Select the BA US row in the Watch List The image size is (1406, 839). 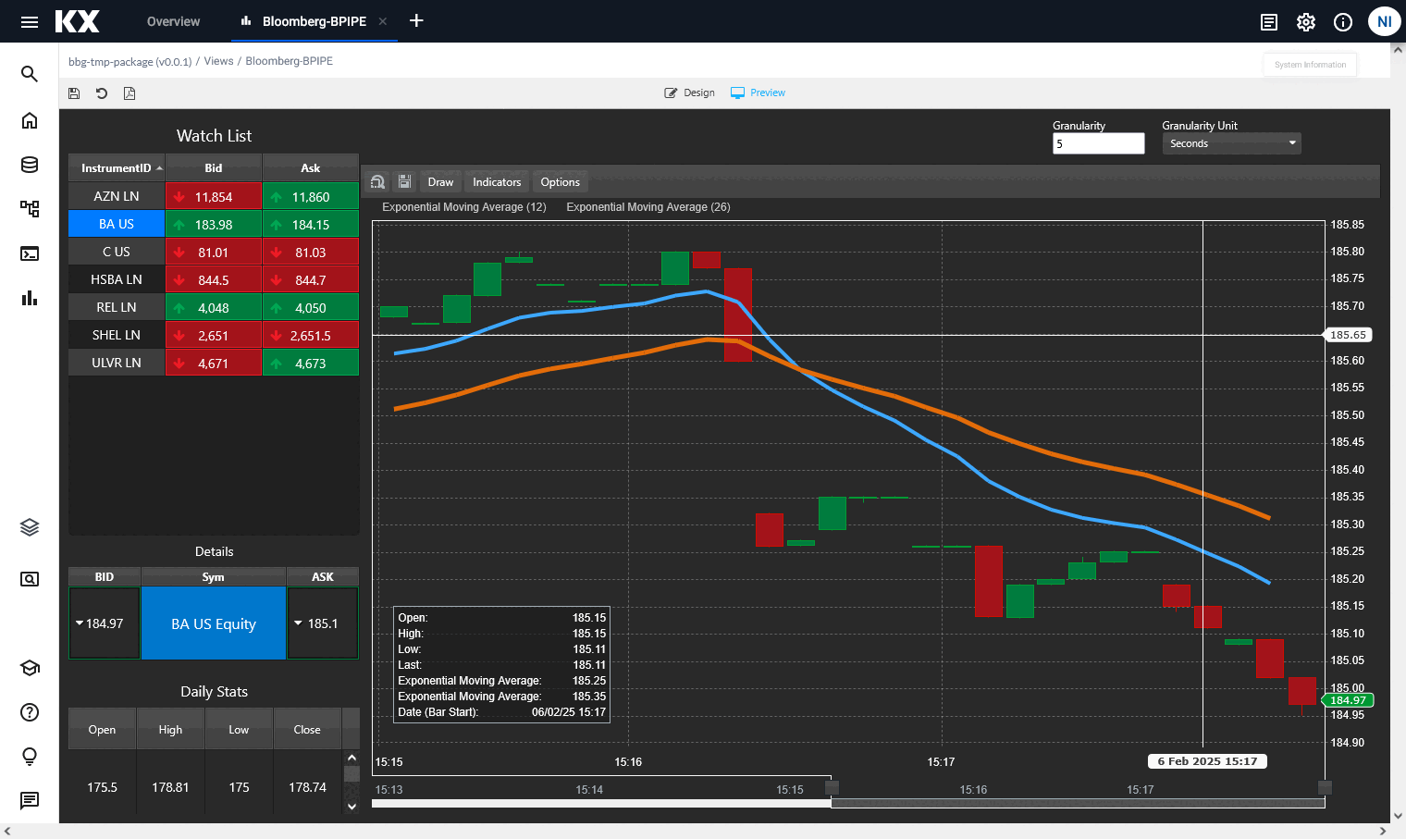click(x=116, y=223)
